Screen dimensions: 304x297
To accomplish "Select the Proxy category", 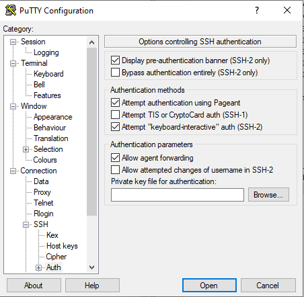I will (x=42, y=192).
